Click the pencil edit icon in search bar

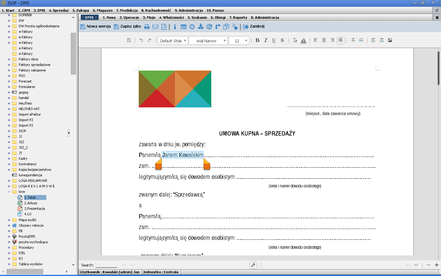(x=253, y=265)
